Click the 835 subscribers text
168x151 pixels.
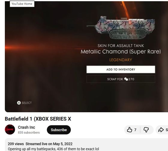coord(29,133)
